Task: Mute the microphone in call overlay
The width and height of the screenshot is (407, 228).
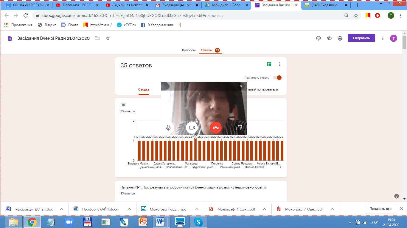Action: point(168,128)
